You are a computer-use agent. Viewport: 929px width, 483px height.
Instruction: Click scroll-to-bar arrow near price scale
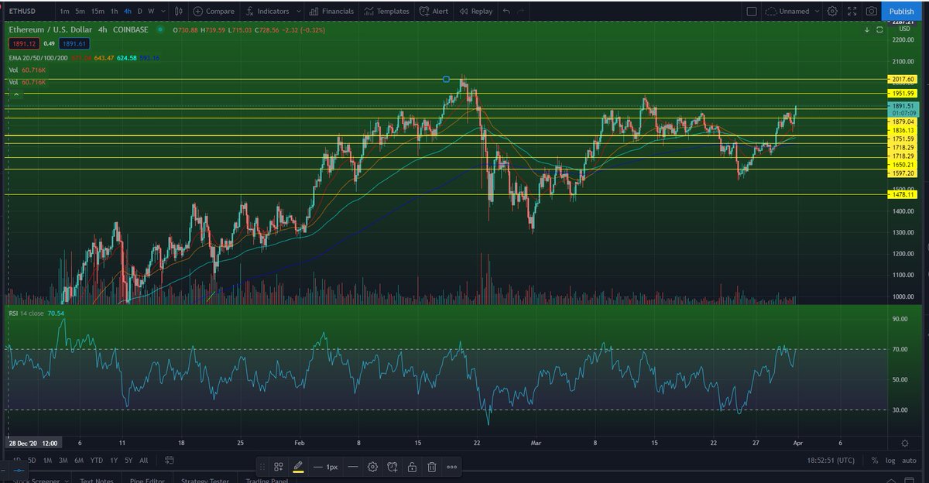(x=867, y=30)
